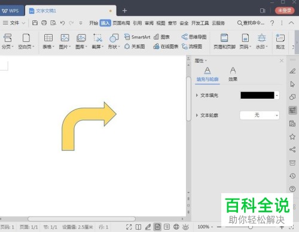Open the Shapes tool (形状)

click(114, 41)
